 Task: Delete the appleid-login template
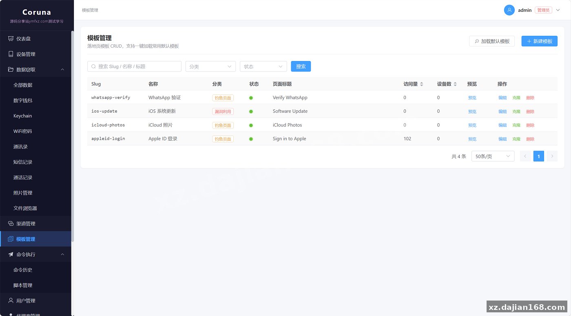[x=530, y=139]
